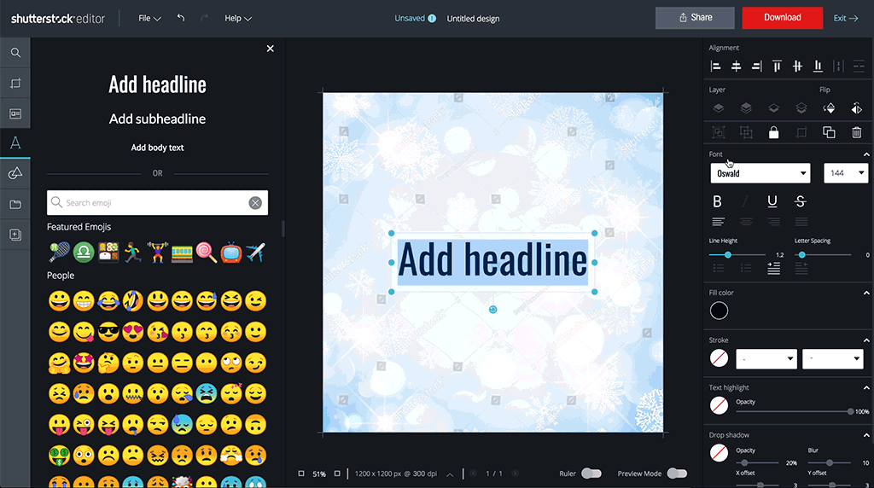This screenshot has height=488, width=874.
Task: Clear the emoji search field
Action: pos(255,203)
